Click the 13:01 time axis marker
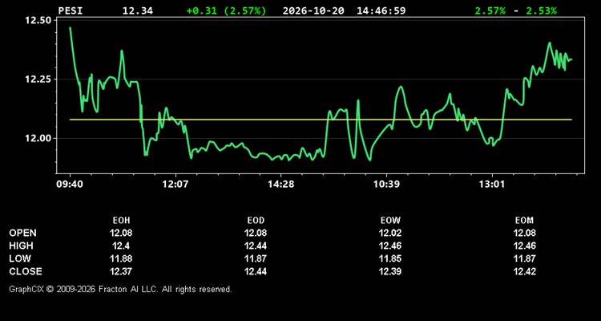This screenshot has height=321, width=601. [x=492, y=185]
